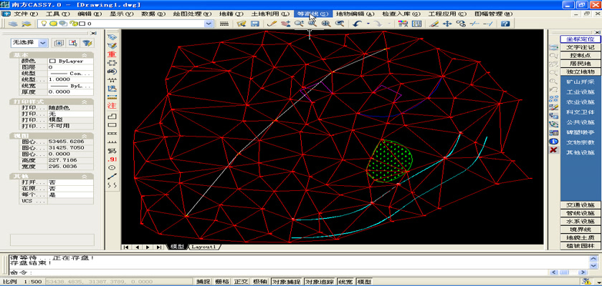Image resolution: width=602 pixels, height=286 pixels.
Task: Click the quick select funnel icon
Action: (87, 43)
